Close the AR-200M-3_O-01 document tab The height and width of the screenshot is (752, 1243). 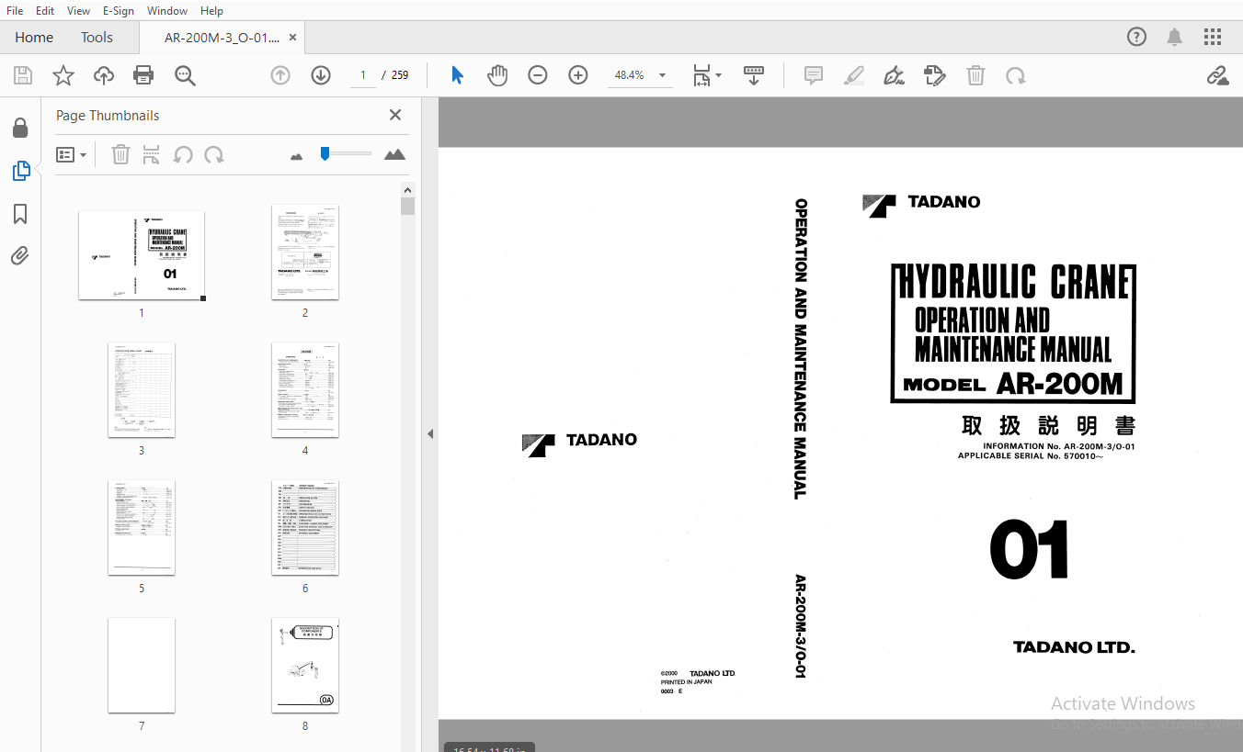[x=292, y=38]
